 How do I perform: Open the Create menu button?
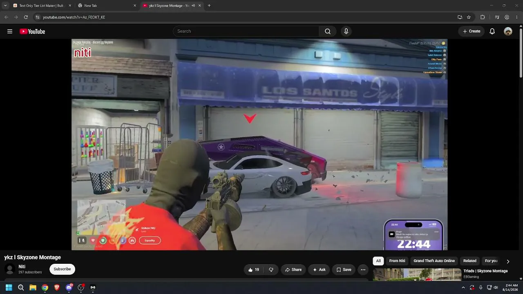(x=472, y=31)
